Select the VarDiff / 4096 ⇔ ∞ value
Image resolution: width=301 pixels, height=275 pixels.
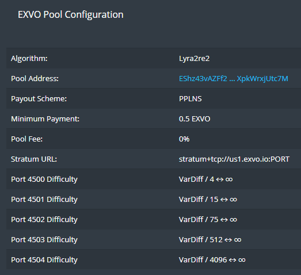pyautogui.click(x=212, y=260)
